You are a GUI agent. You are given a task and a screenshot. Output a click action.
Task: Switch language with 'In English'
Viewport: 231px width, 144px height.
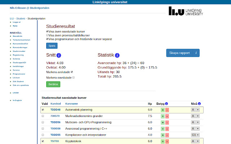pyautogui.click(x=17, y=100)
